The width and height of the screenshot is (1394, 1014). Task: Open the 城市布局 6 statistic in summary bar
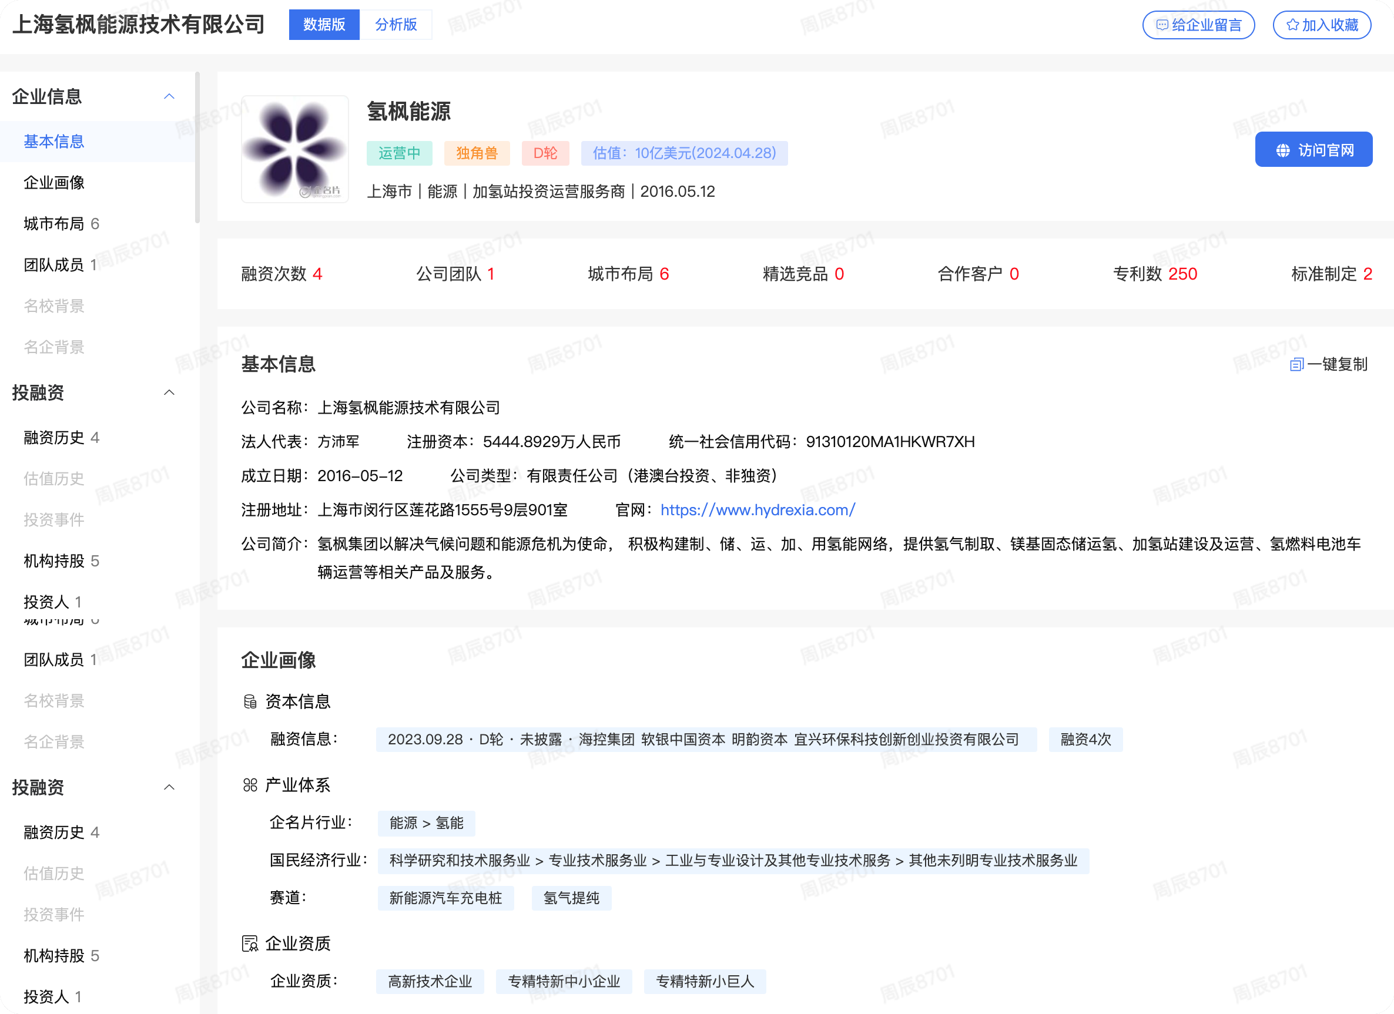coord(628,274)
